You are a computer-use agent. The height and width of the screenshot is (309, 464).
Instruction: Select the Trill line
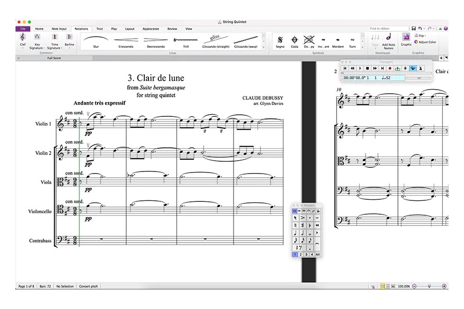(x=186, y=41)
